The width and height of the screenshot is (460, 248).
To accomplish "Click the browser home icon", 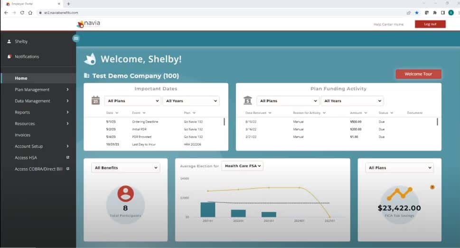I will pos(30,13).
